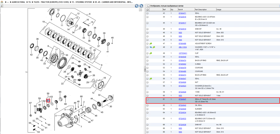Open part number link 87324516
Image resolution: width=280 pixels, height=134 pixels.
(182, 17)
